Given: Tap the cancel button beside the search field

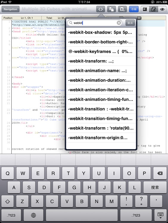Looking at the screenshot, I should 130,23.
